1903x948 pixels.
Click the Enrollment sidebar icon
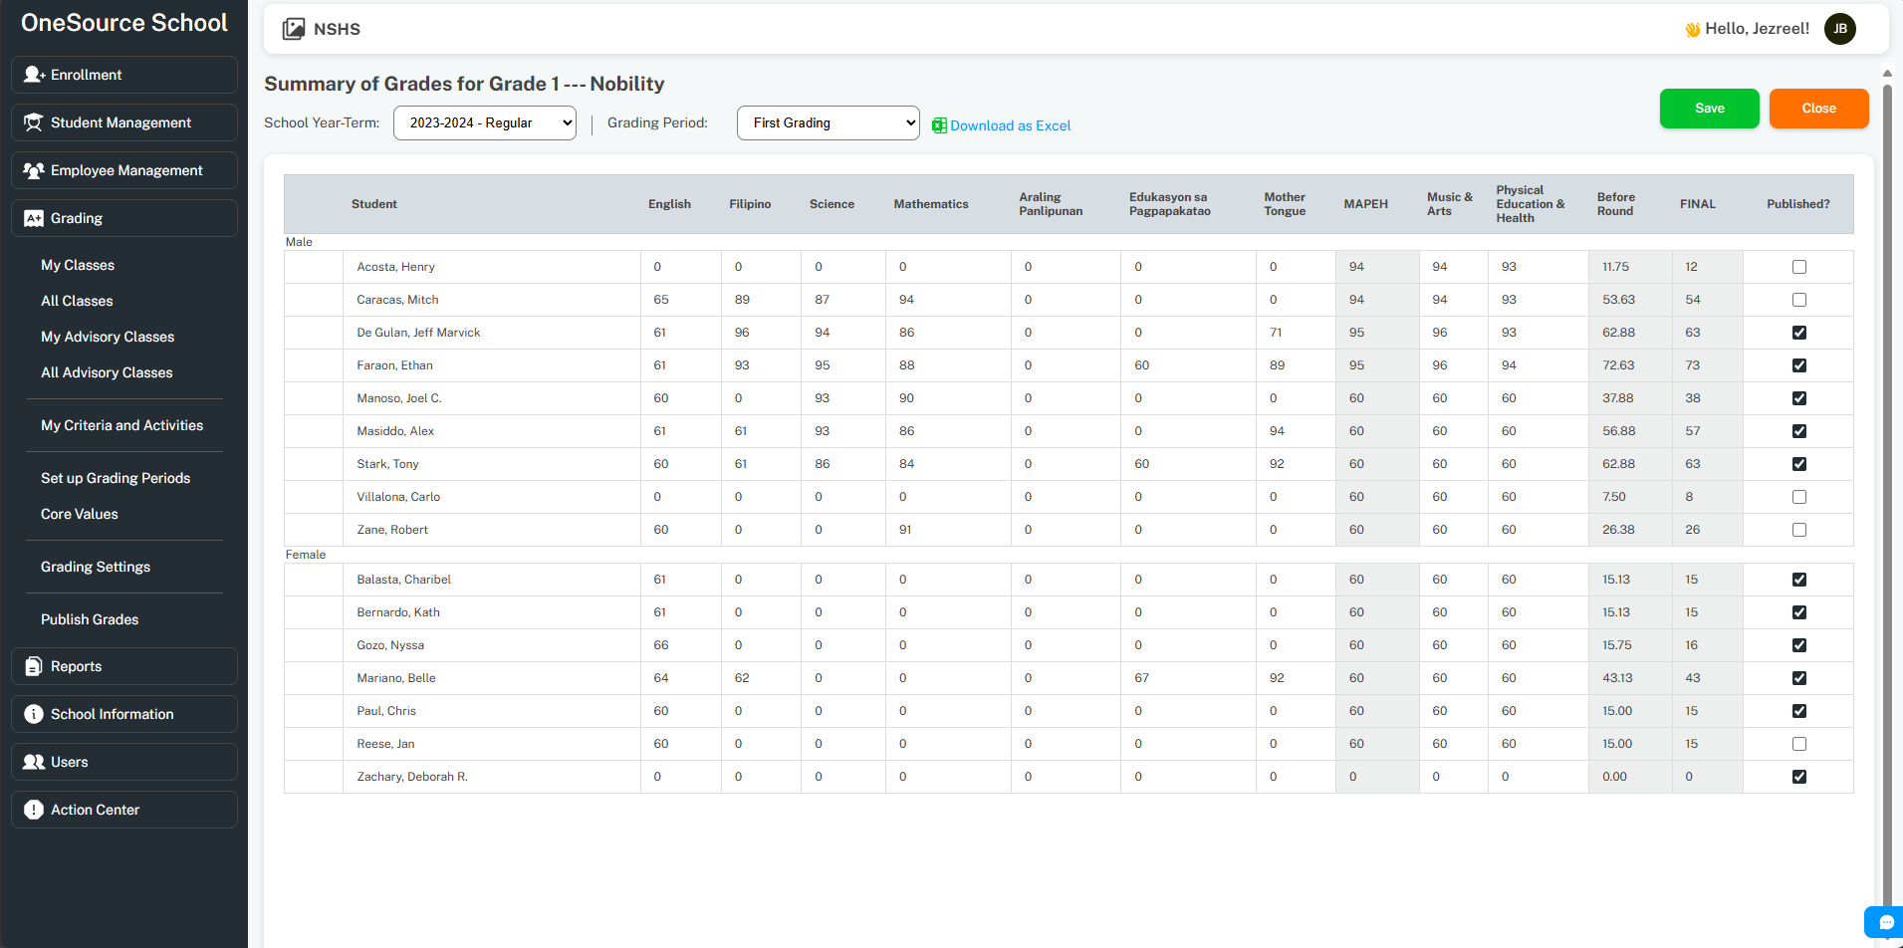point(34,75)
